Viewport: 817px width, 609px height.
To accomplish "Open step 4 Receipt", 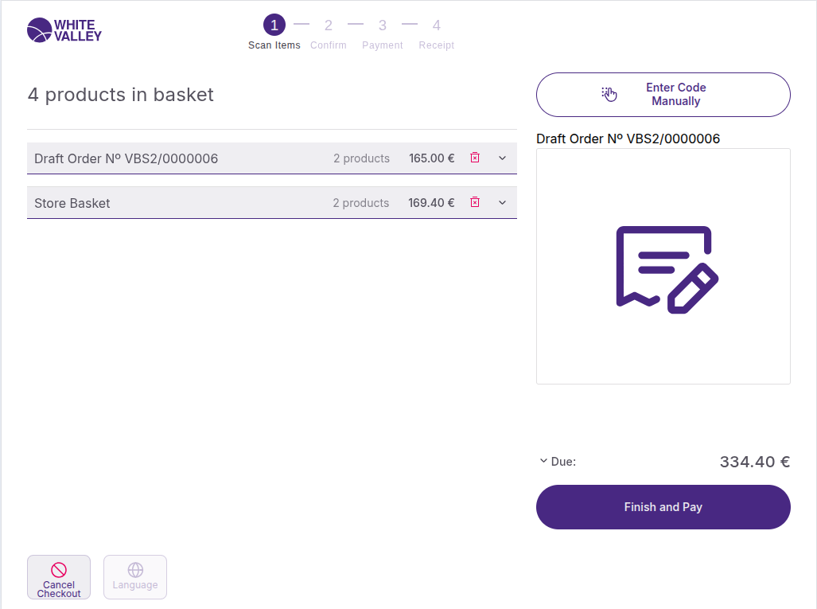I will [x=437, y=26].
